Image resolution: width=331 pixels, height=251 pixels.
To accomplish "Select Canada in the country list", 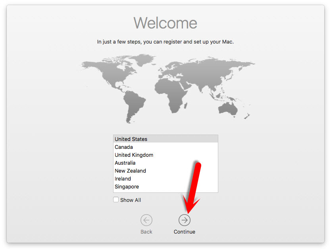I will coord(165,147).
